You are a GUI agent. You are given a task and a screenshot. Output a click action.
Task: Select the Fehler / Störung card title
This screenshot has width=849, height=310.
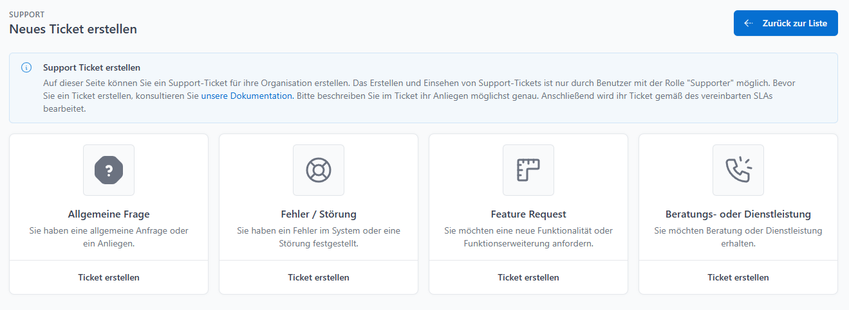[x=319, y=214]
